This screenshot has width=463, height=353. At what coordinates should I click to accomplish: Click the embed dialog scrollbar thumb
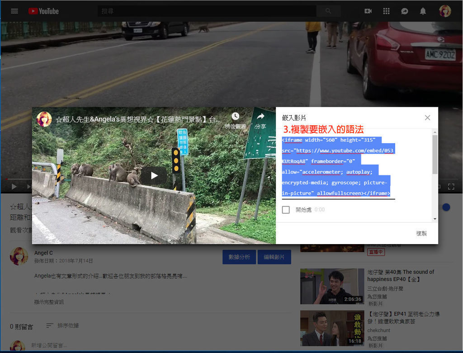coord(435,155)
